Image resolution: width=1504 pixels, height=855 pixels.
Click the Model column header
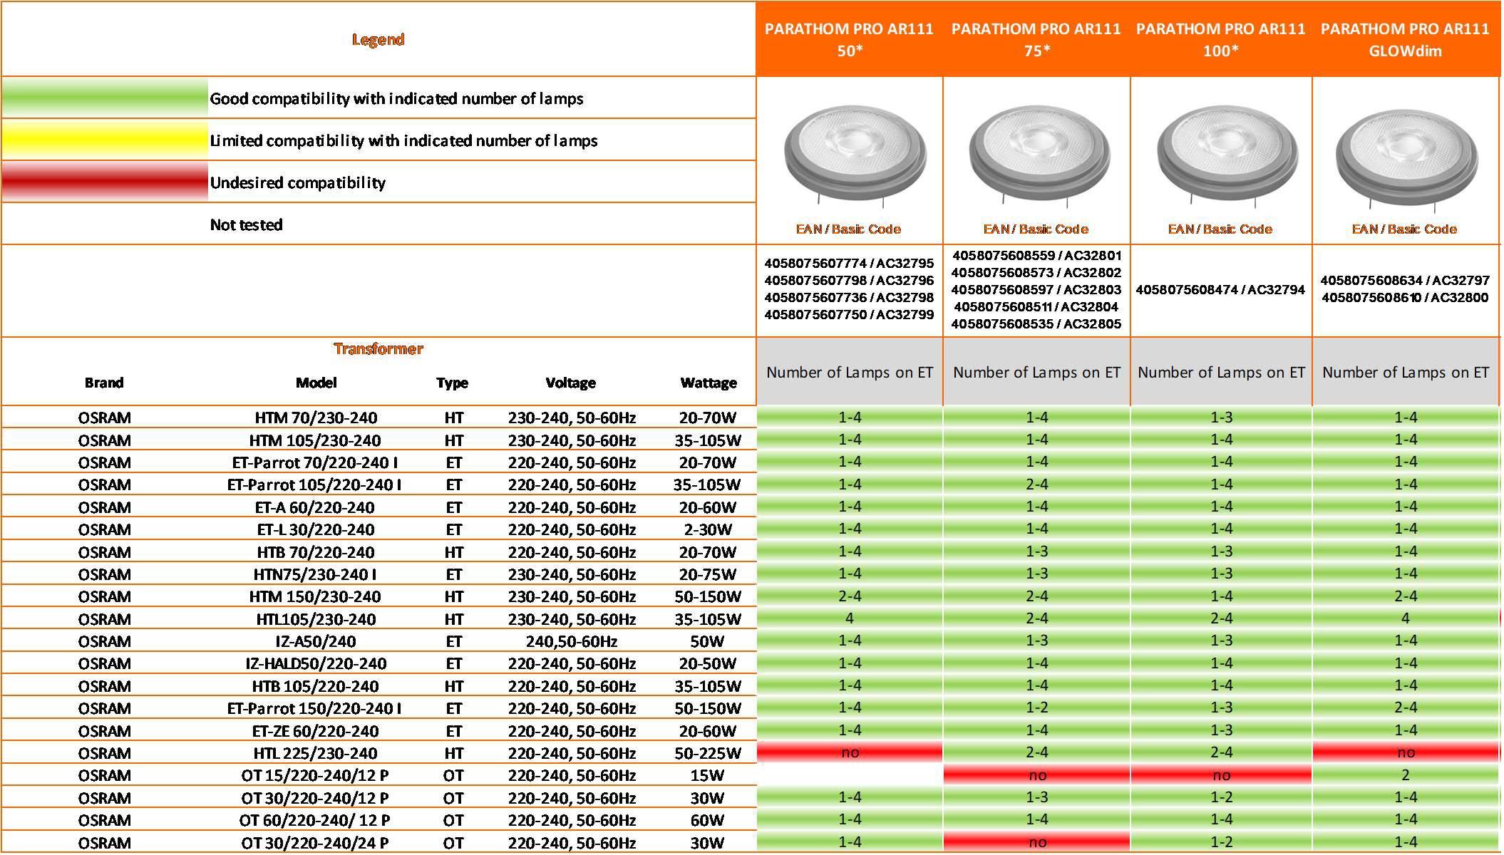[x=316, y=383]
